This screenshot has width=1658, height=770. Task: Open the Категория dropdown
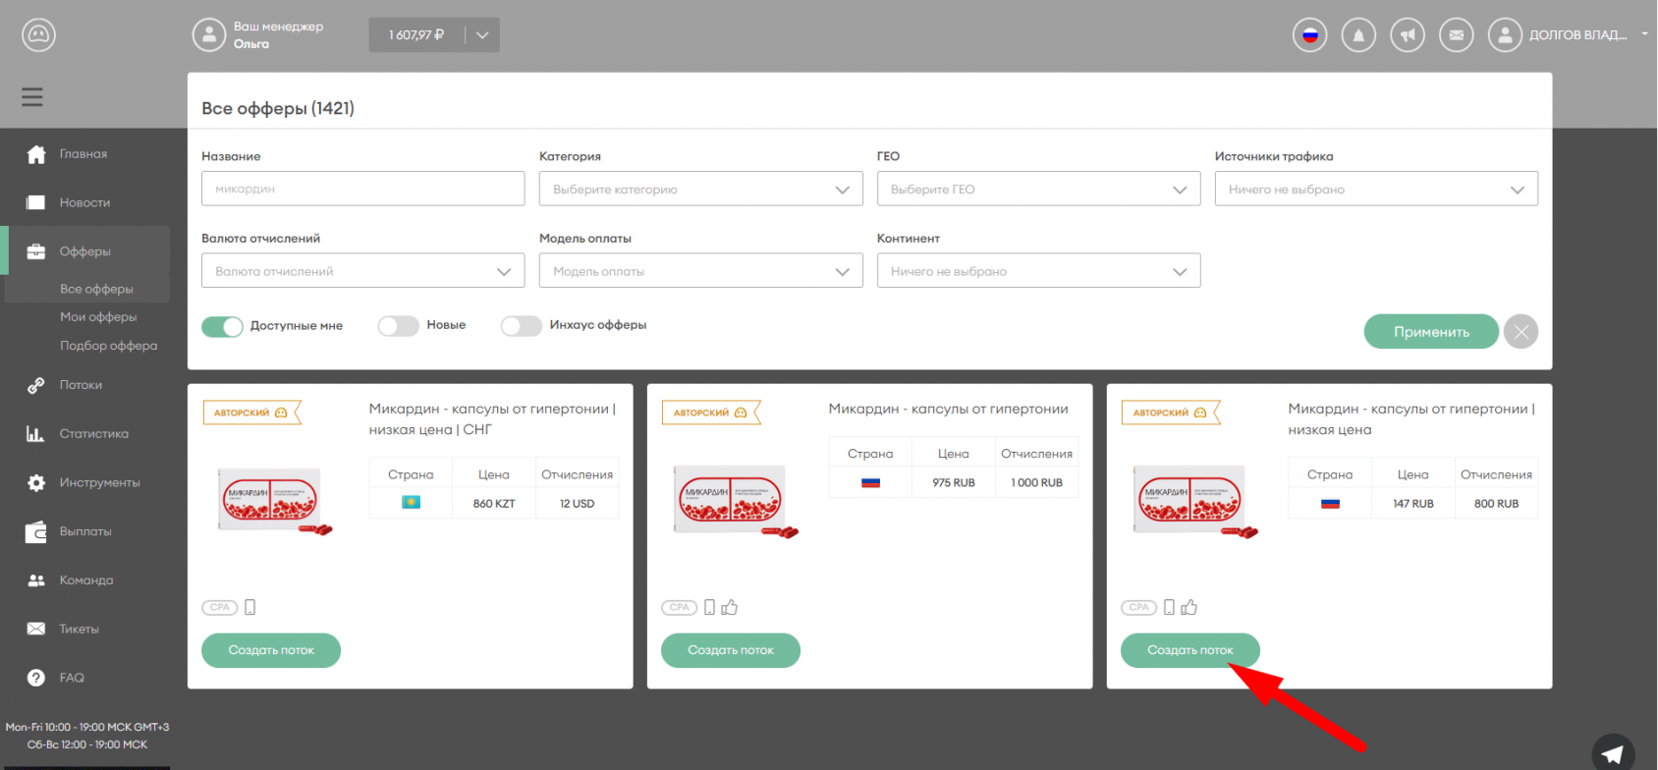[700, 189]
